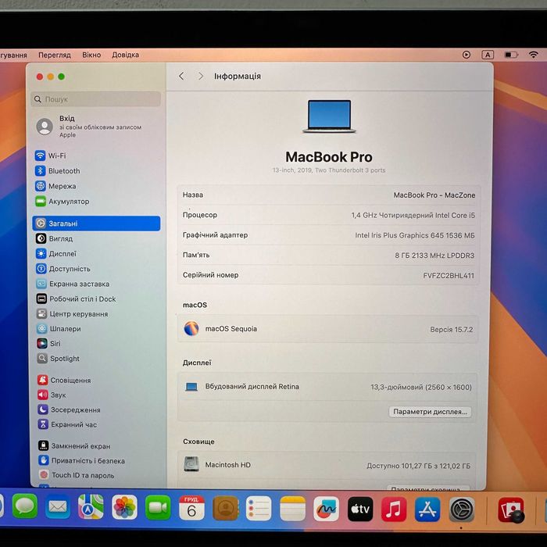Image resolution: width=547 pixels, height=547 pixels.
Task: Open the Вікно menu
Action: pos(91,55)
